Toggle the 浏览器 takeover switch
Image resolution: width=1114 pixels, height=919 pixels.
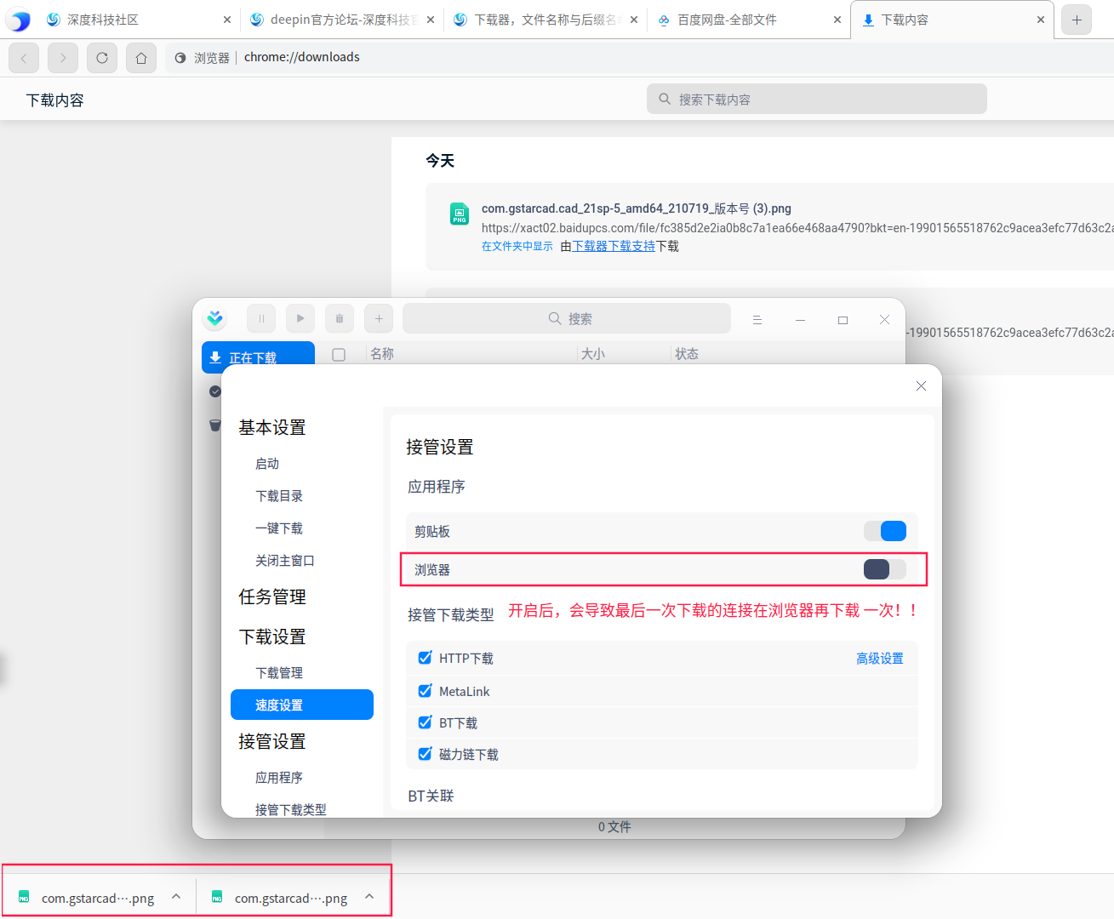[885, 569]
